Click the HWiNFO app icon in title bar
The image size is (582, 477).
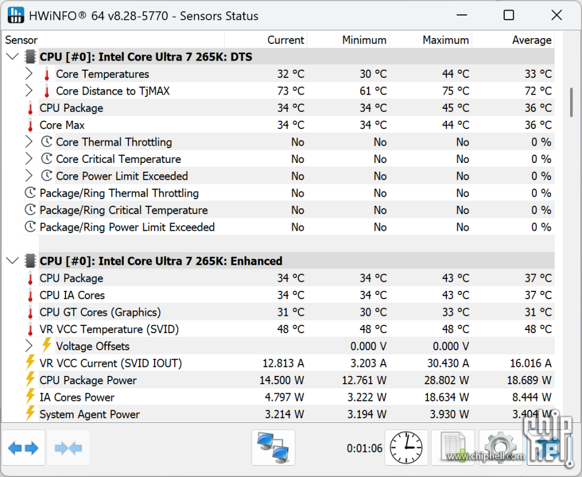[15, 15]
